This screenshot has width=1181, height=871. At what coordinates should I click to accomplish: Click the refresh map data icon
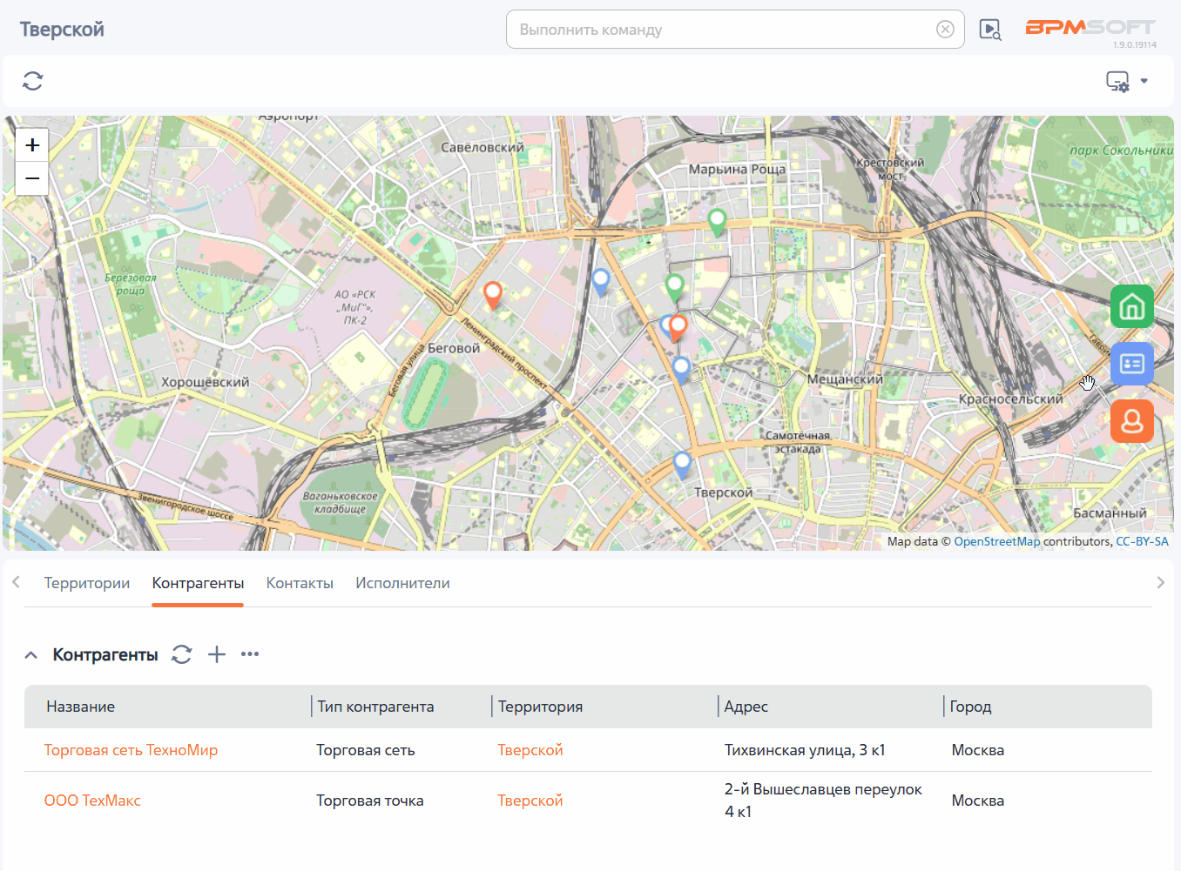tap(33, 81)
